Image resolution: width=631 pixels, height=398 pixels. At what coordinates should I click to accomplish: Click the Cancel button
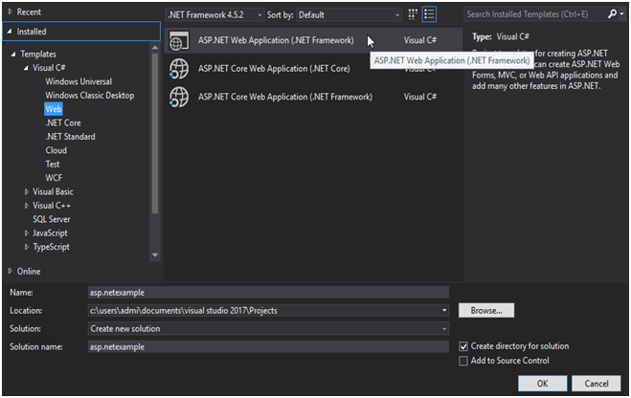point(597,383)
